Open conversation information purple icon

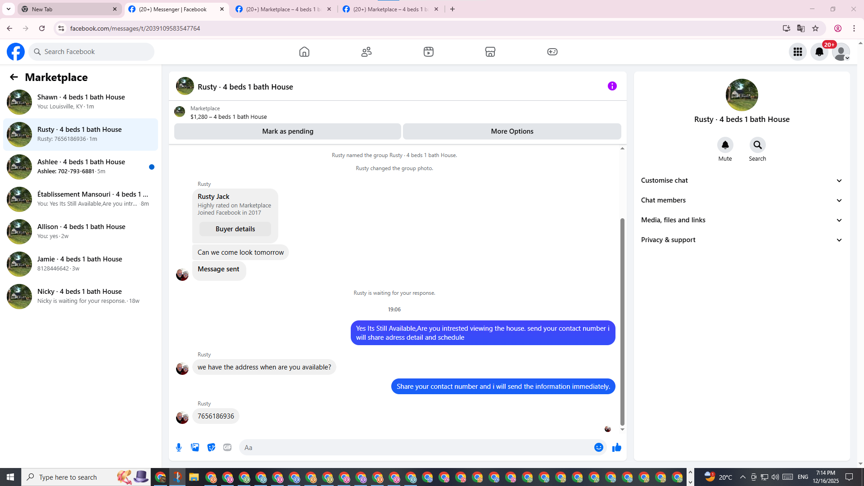click(x=612, y=86)
